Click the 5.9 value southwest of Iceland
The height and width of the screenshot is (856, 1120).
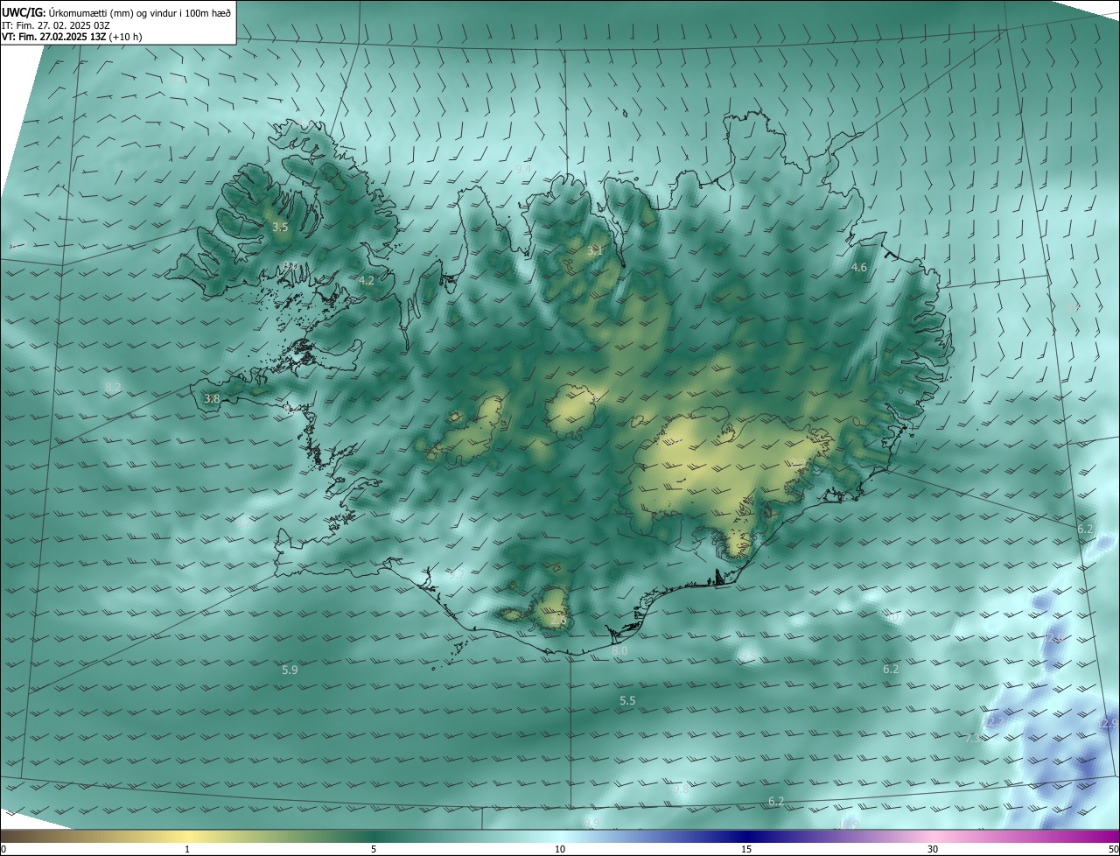pos(290,670)
